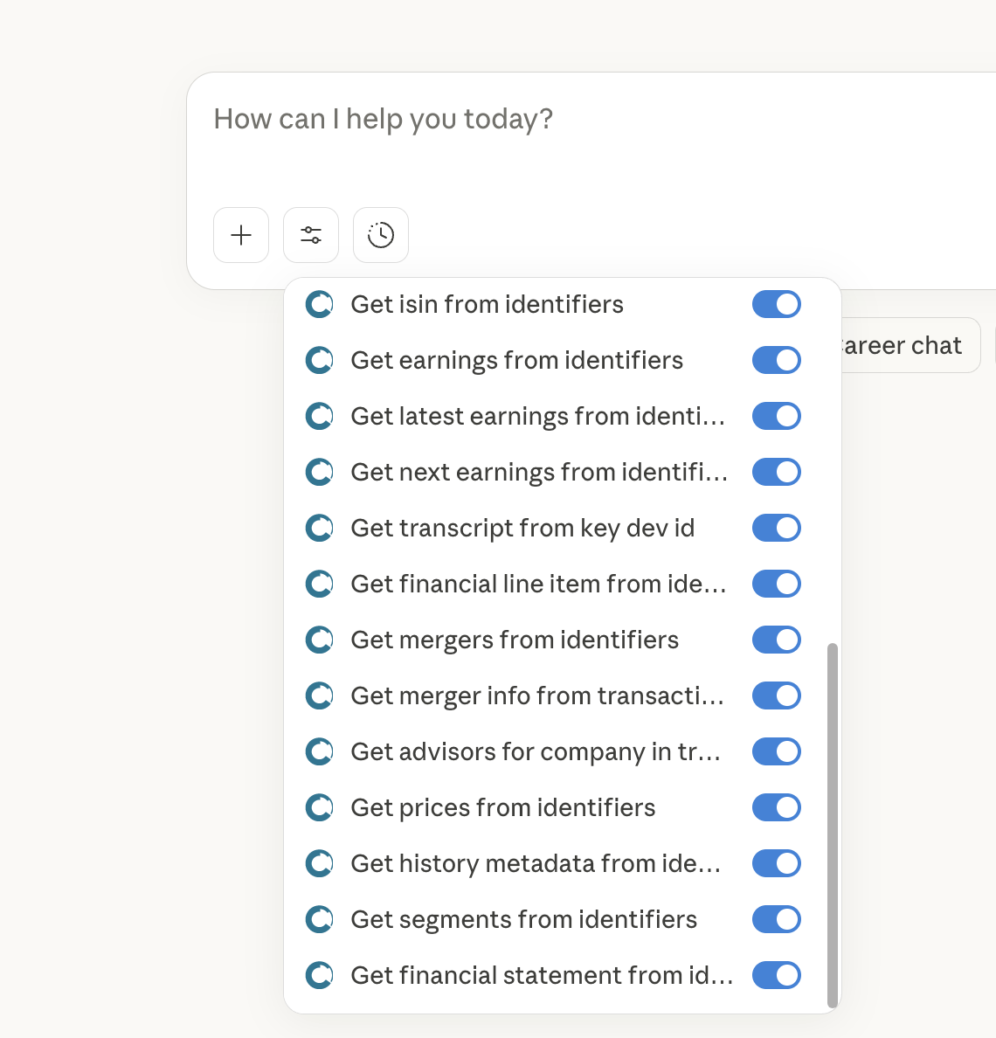Click icon beside Get mergers from identifiers
The height and width of the screenshot is (1038, 996).
click(320, 640)
